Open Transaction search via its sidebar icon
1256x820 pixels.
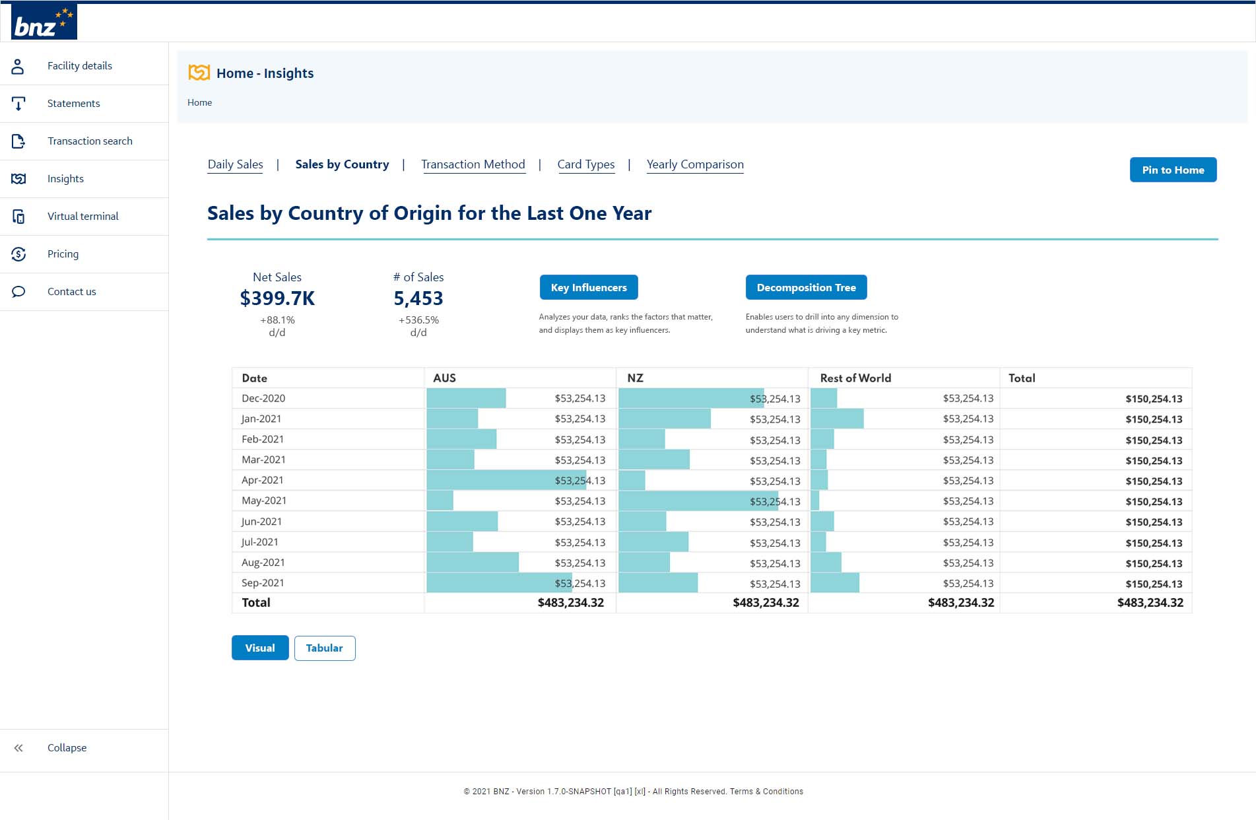coord(18,141)
